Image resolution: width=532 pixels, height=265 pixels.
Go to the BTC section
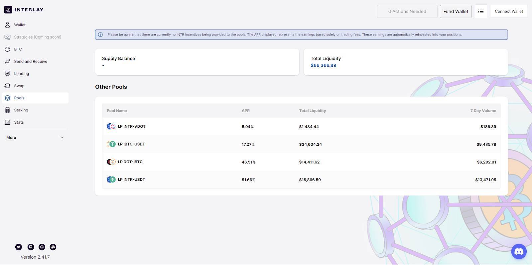[35, 49]
